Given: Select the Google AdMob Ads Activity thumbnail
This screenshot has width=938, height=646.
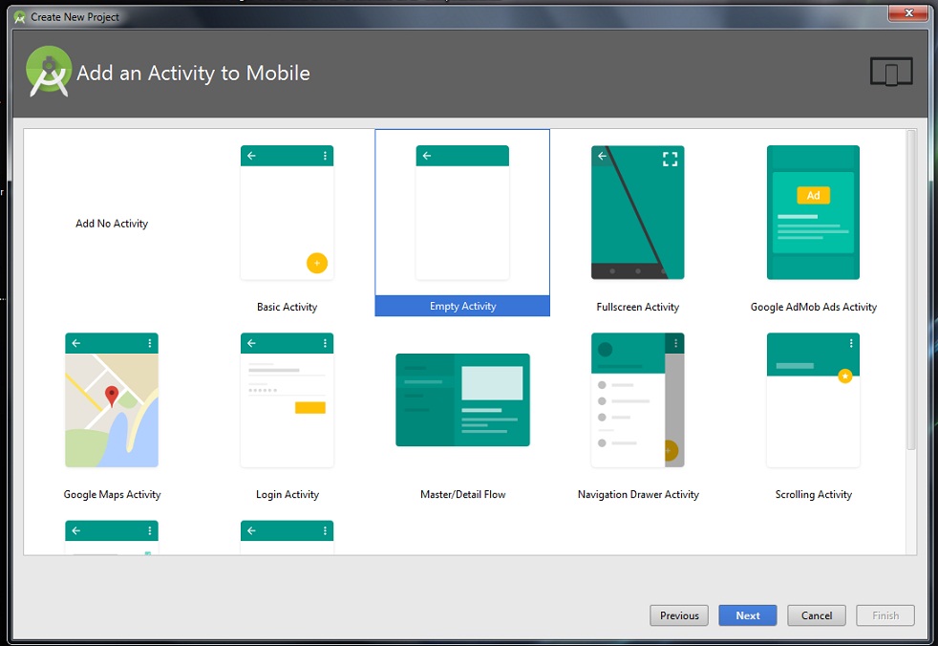Looking at the screenshot, I should point(813,212).
